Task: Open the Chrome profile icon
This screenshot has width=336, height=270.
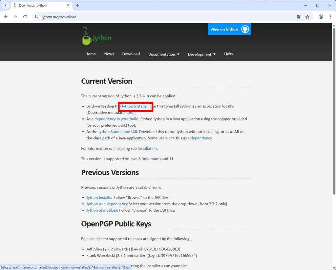Action: pos(321,17)
